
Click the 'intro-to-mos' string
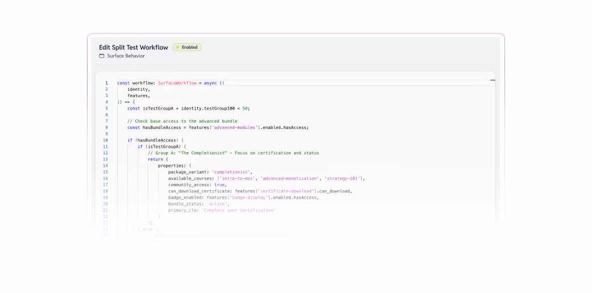click(239, 178)
